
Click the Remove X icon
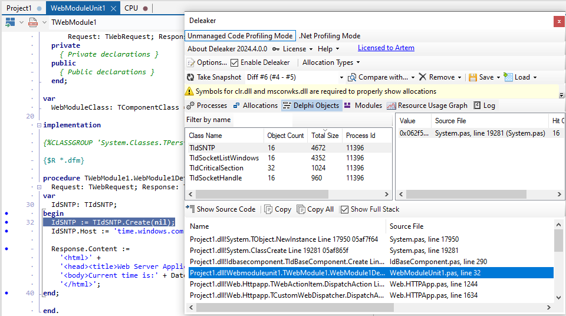pos(423,77)
